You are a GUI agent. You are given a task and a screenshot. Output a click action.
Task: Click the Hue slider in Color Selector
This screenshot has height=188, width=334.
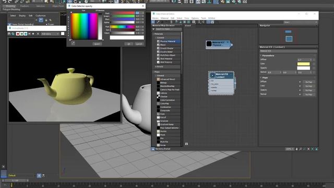123,27
